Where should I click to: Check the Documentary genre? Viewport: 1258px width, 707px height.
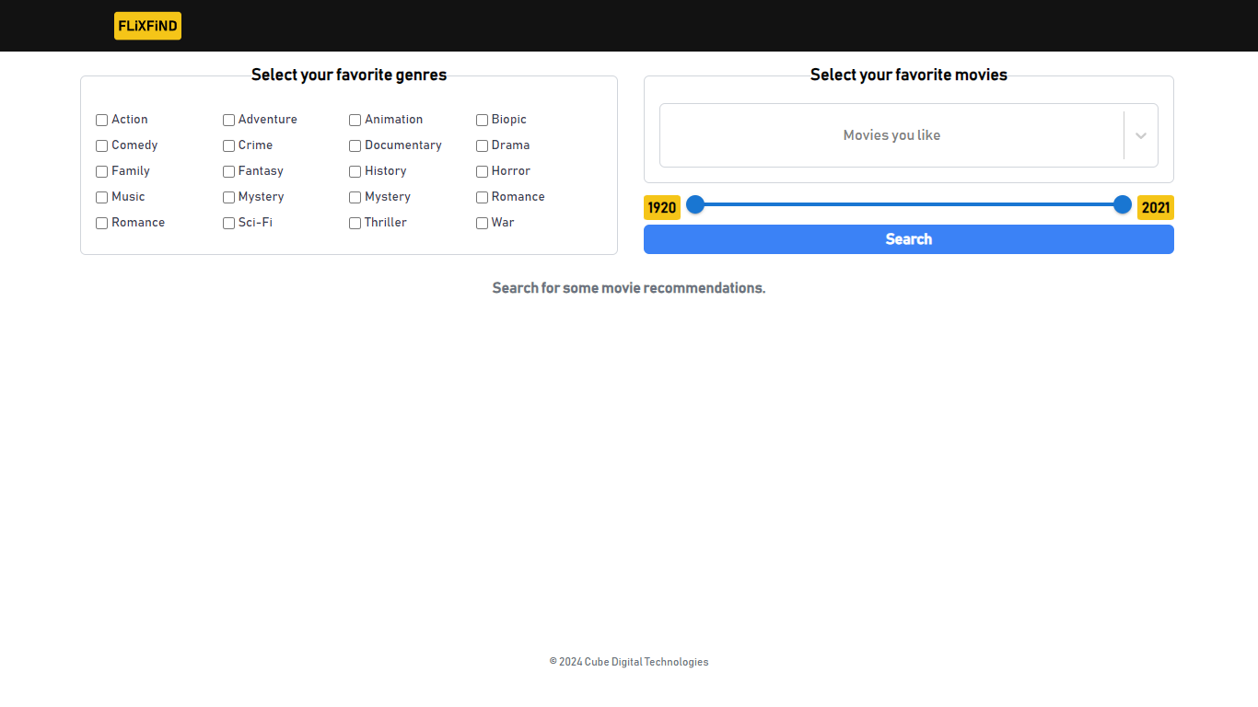pos(355,146)
